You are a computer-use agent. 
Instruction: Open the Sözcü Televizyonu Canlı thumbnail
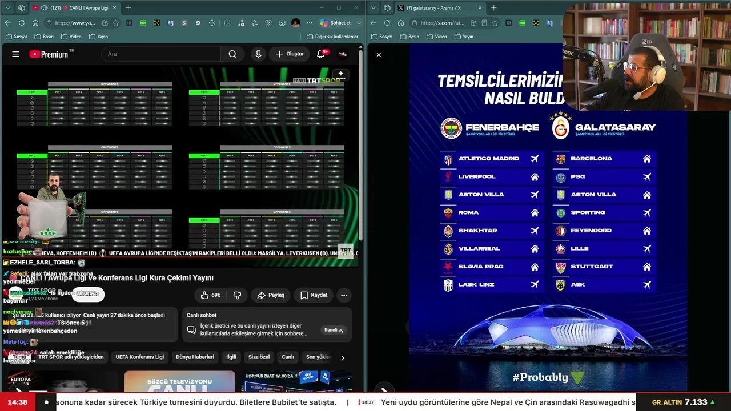click(180, 381)
